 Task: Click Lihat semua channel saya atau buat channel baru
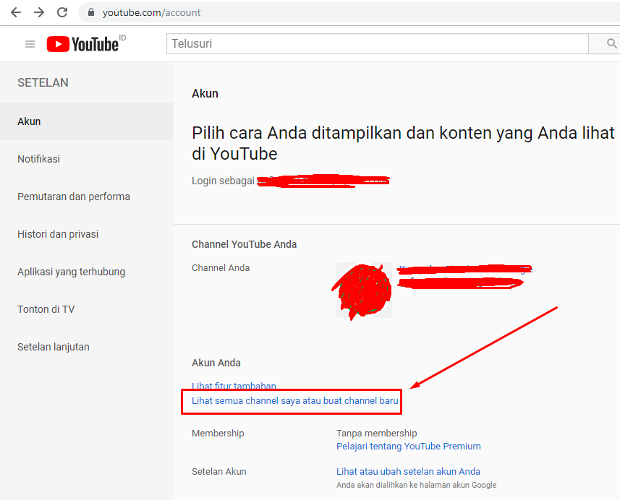(x=295, y=400)
